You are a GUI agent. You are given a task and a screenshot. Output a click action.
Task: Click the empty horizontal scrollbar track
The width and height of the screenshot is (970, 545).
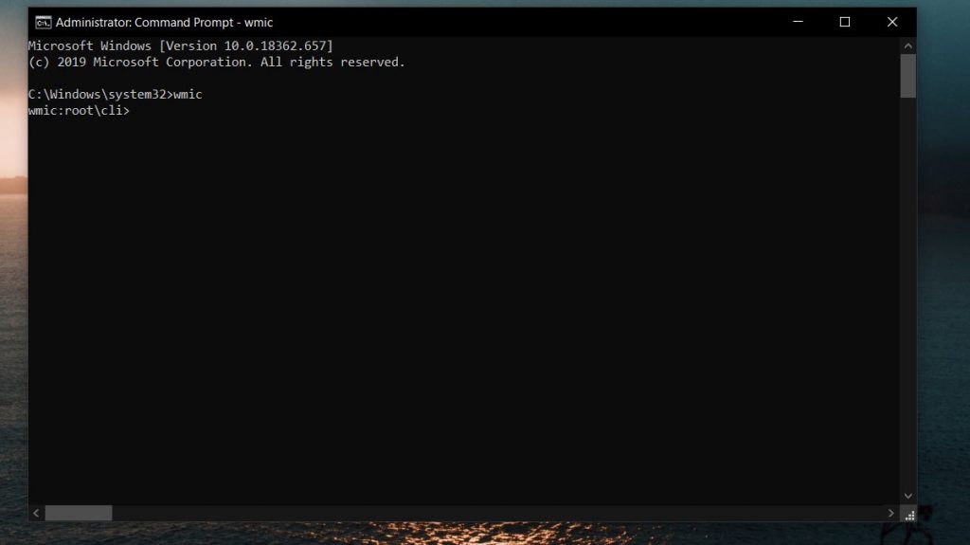(x=474, y=513)
